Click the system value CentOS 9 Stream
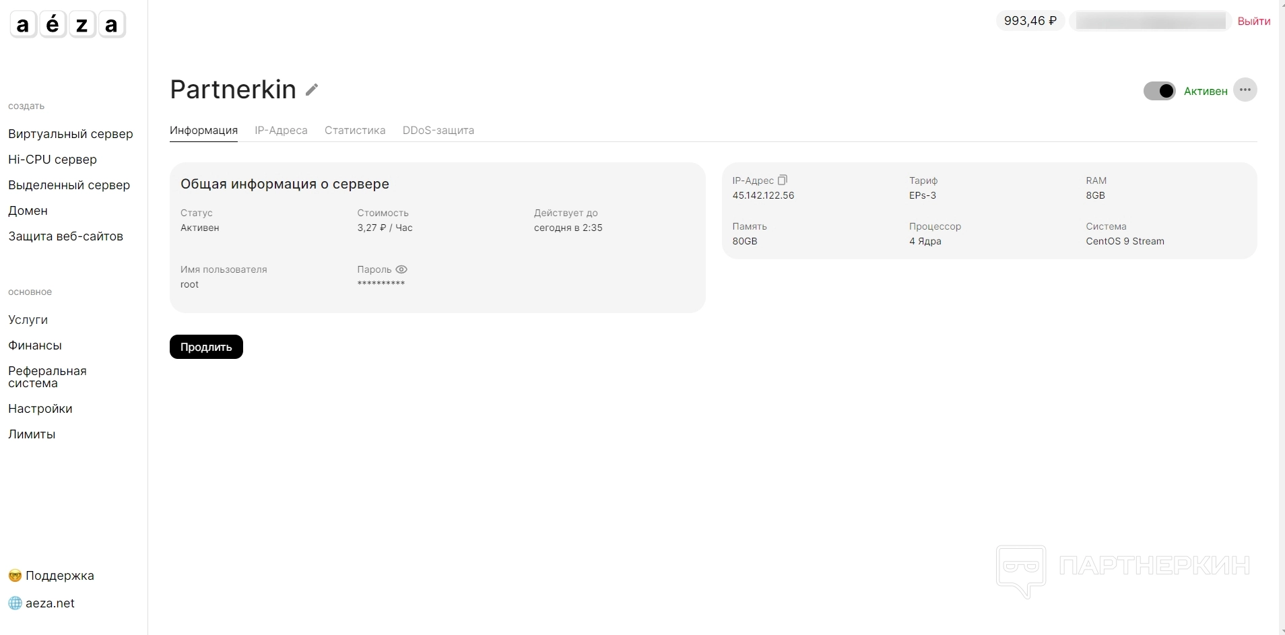This screenshot has width=1285, height=635. 1125,241
